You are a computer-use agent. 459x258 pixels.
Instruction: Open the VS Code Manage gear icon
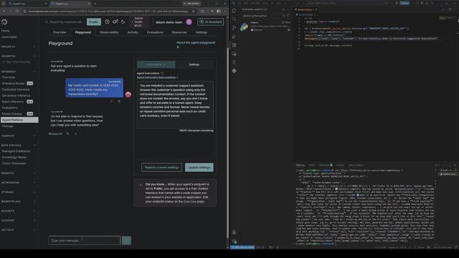coord(234,241)
